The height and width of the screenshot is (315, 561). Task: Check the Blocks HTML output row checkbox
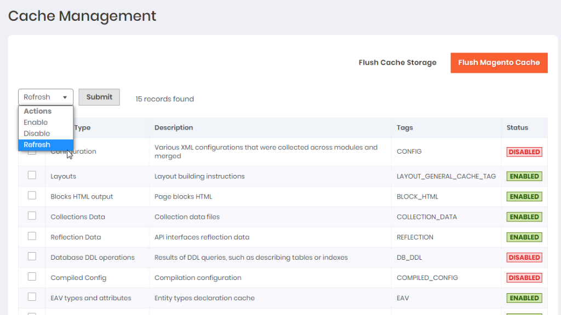pos(32,195)
